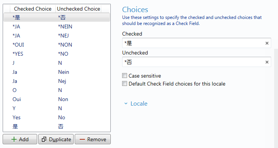This screenshot has height=148, width=278.
Task: Select the Ja / Nej row
Action: tap(57, 81)
